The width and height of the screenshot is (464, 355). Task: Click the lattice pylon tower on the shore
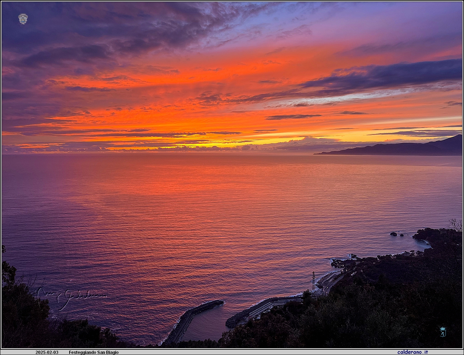point(313,283)
